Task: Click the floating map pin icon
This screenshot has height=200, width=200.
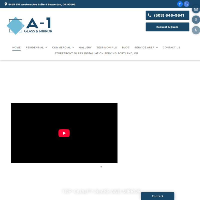Action: (x=196, y=20)
